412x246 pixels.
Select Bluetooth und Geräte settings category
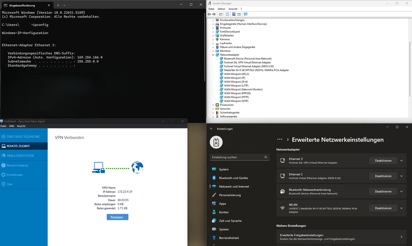233,178
